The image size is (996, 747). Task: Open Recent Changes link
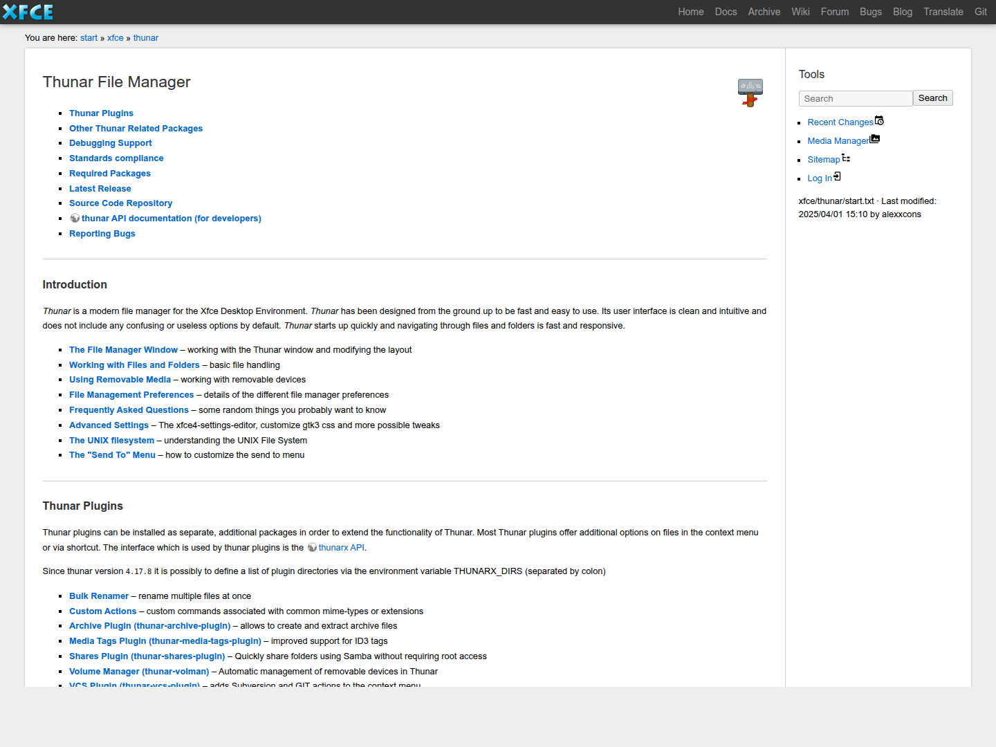tap(840, 122)
